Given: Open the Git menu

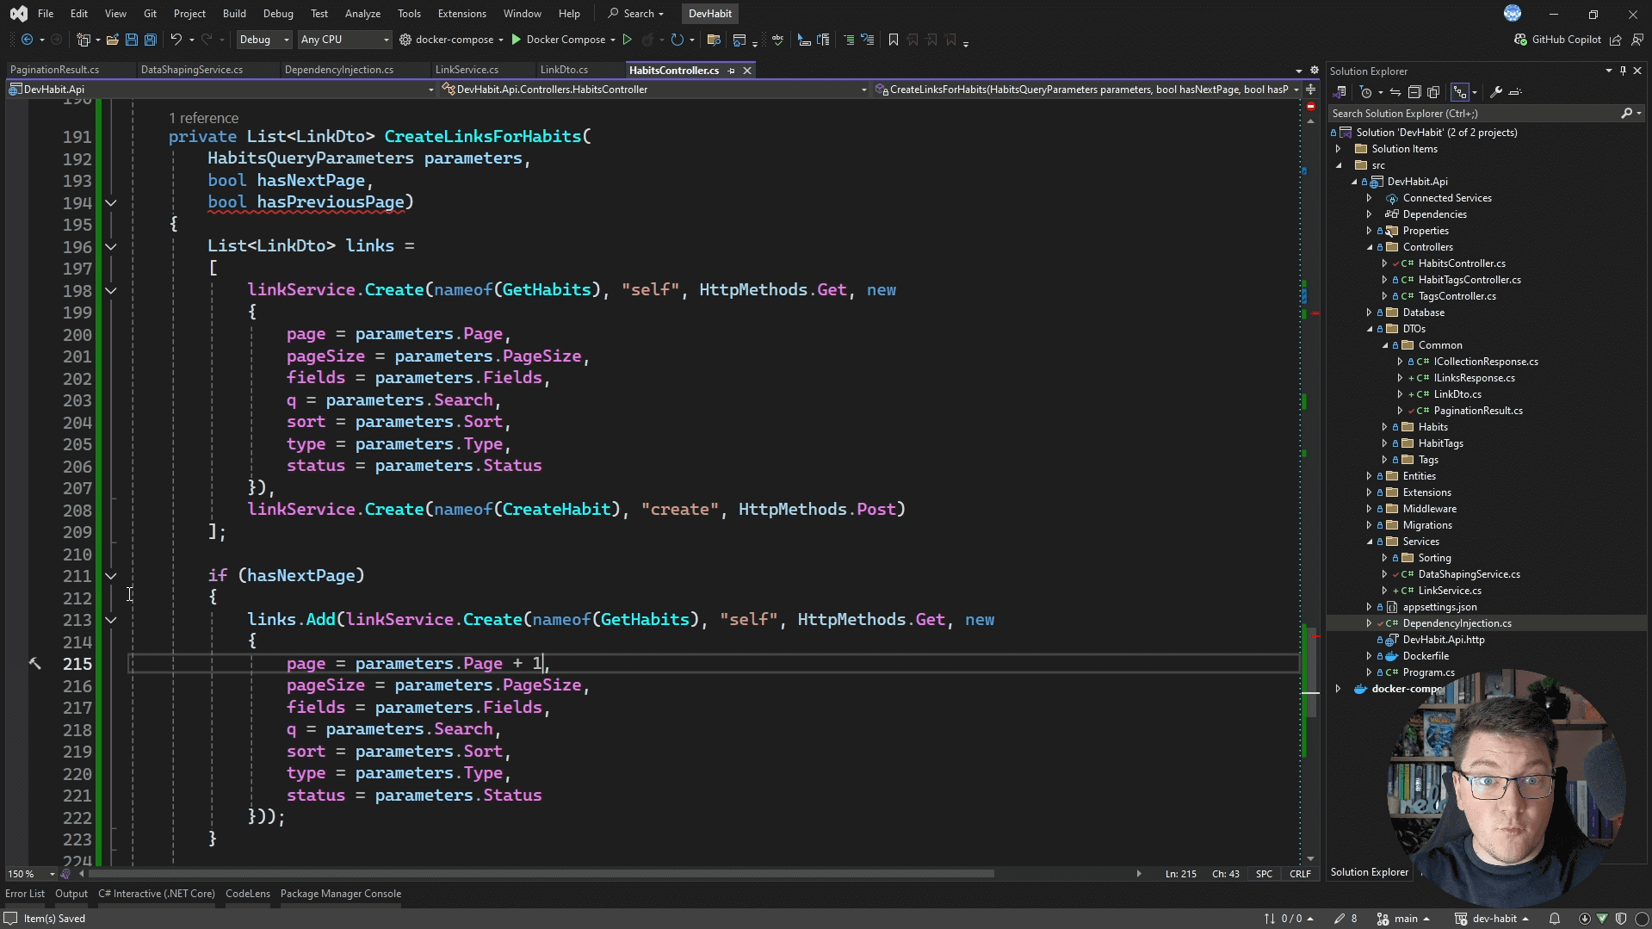Looking at the screenshot, I should [x=149, y=13].
